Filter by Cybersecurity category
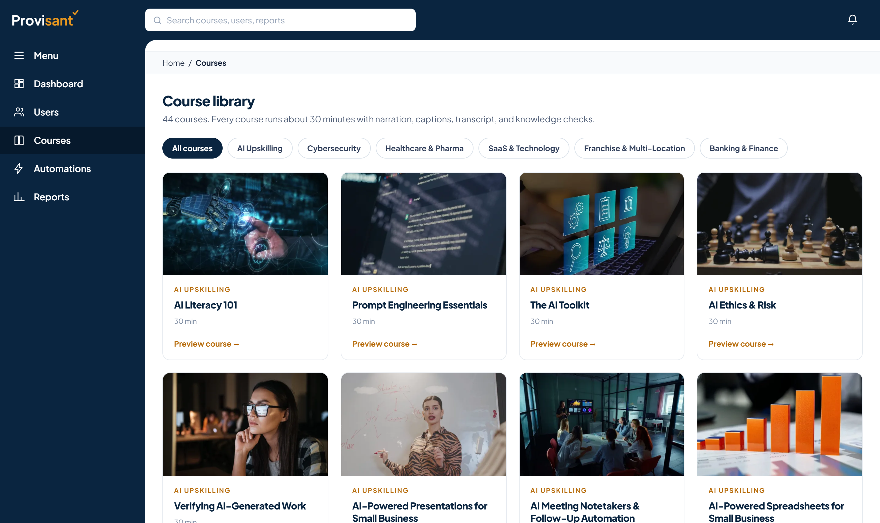 tap(334, 148)
